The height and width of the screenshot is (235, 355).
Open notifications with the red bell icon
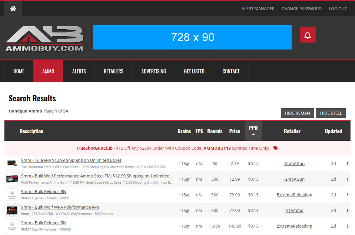click(308, 35)
